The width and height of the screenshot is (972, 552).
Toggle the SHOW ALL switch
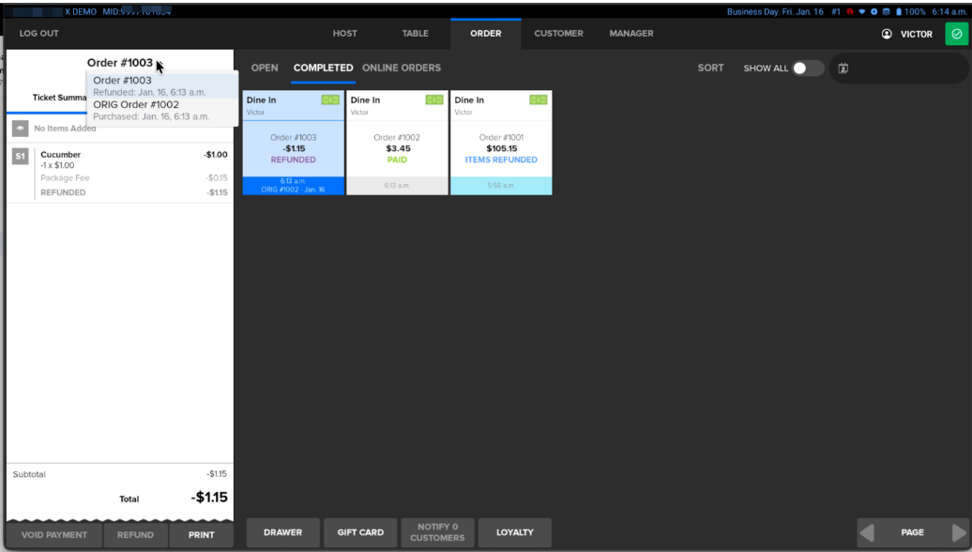807,69
